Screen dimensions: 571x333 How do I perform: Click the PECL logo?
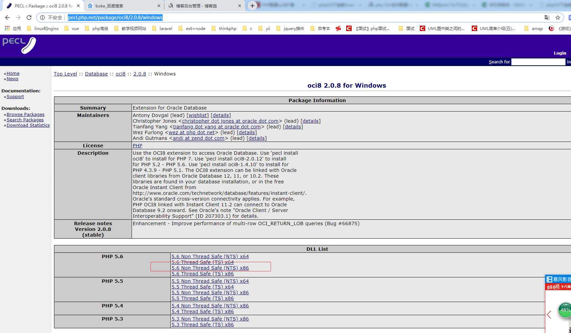pyautogui.click(x=19, y=46)
